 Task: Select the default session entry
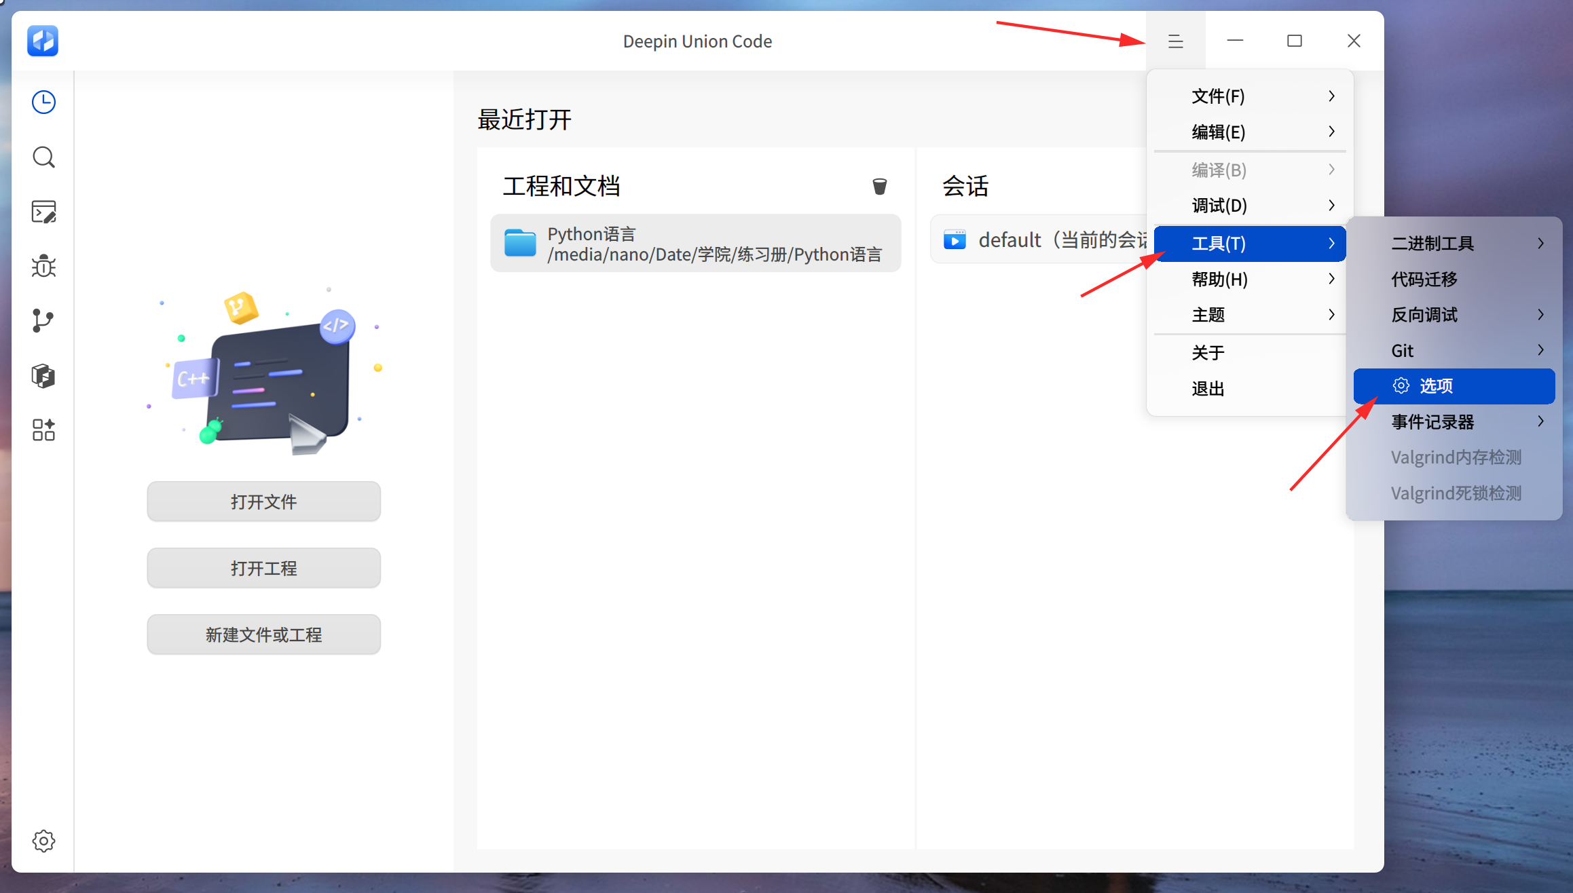coord(1039,240)
